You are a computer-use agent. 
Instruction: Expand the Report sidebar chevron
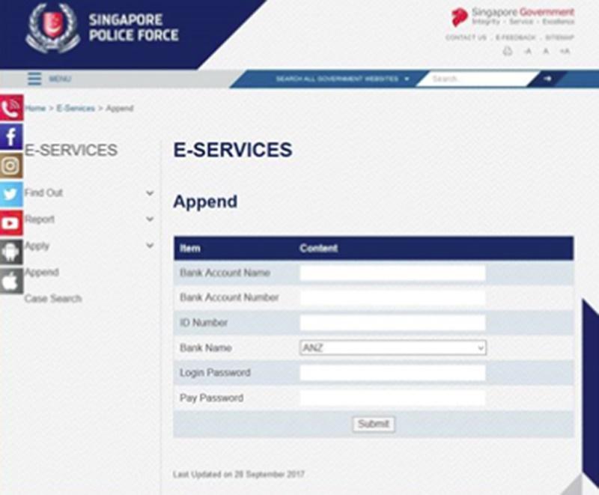coord(150,219)
